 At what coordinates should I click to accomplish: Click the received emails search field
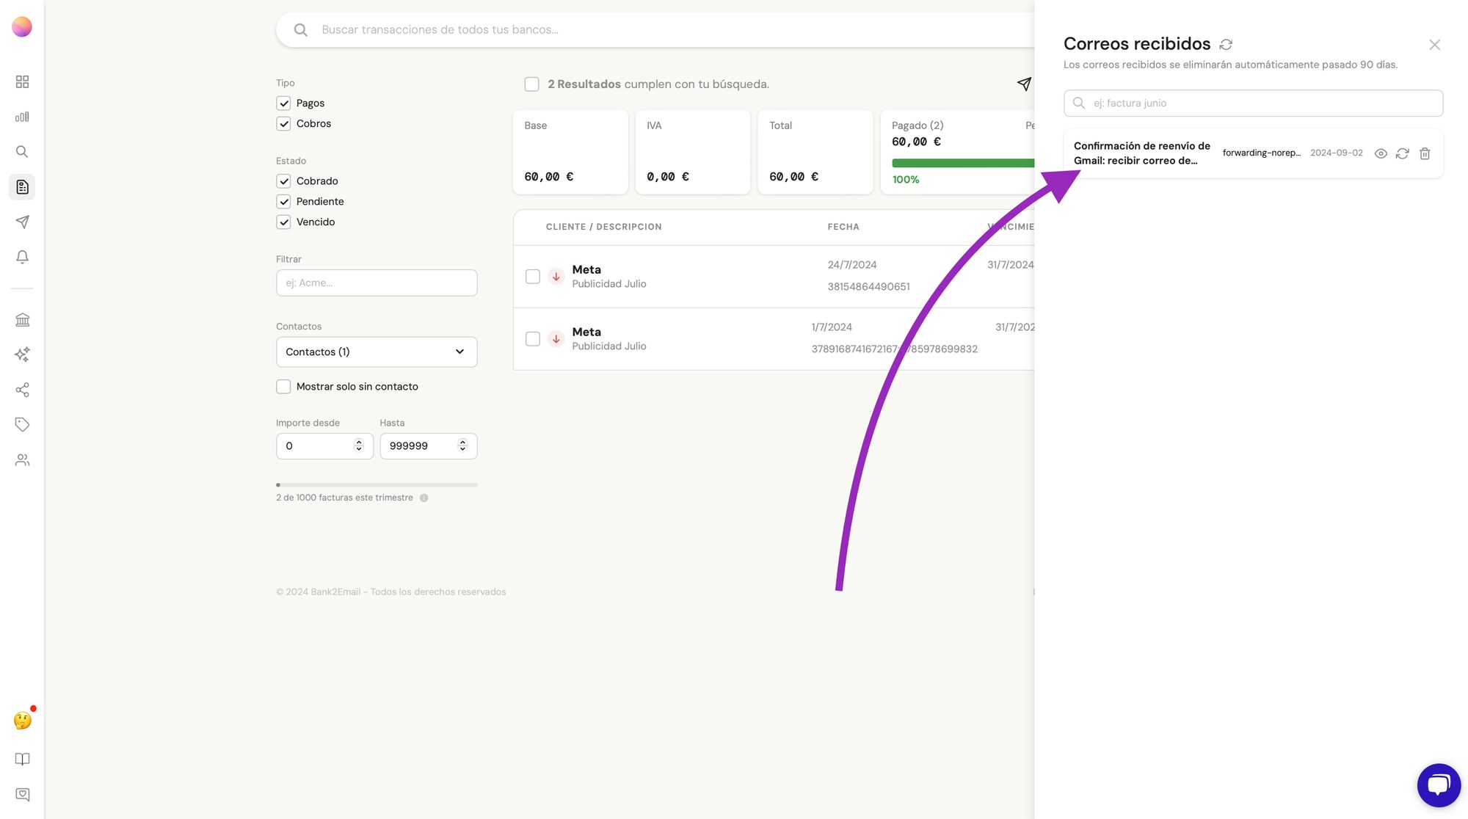(x=1253, y=103)
